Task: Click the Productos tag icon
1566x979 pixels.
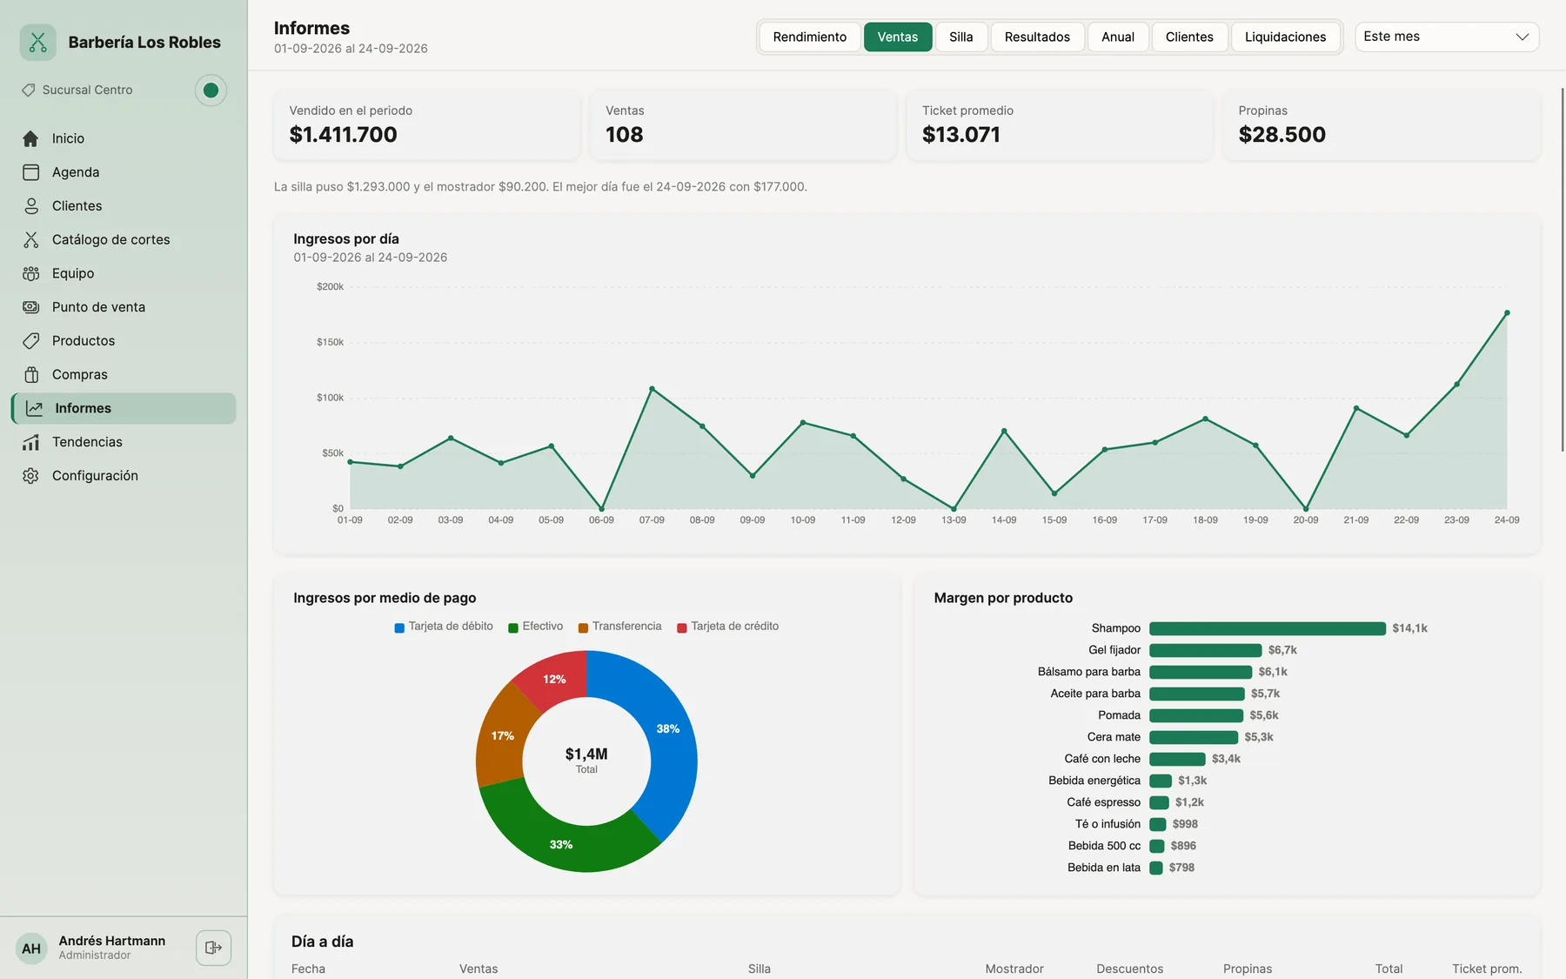Action: pyautogui.click(x=30, y=341)
